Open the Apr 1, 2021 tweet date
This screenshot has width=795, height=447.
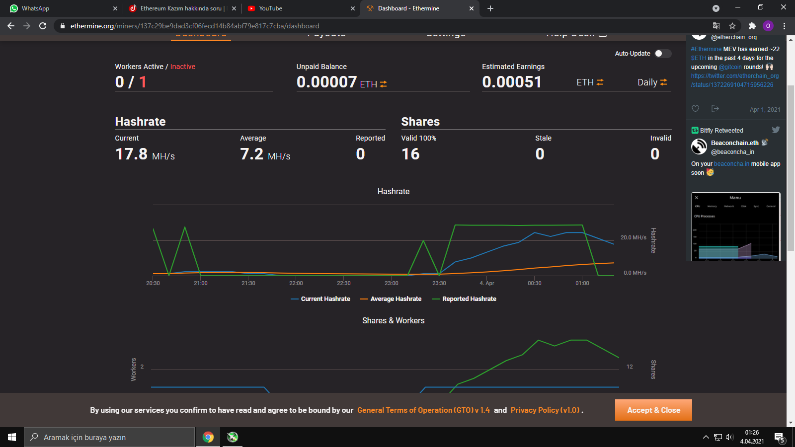coord(765,110)
